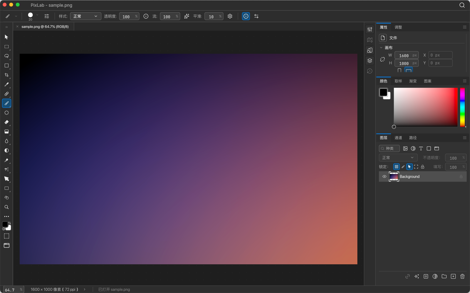Delete layer with the trash icon

coord(462,276)
